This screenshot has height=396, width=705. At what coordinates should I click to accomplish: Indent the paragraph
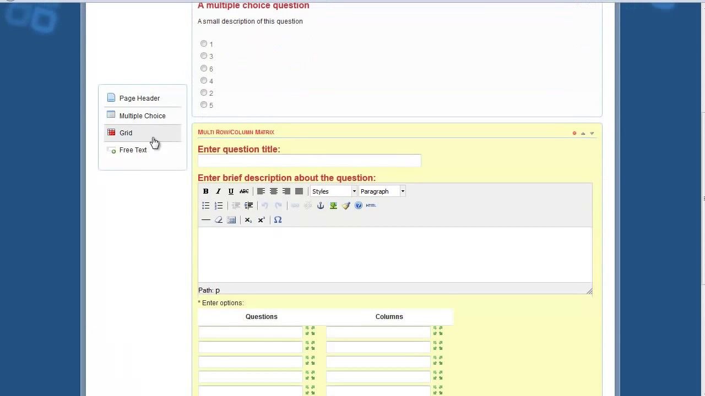[248, 206]
